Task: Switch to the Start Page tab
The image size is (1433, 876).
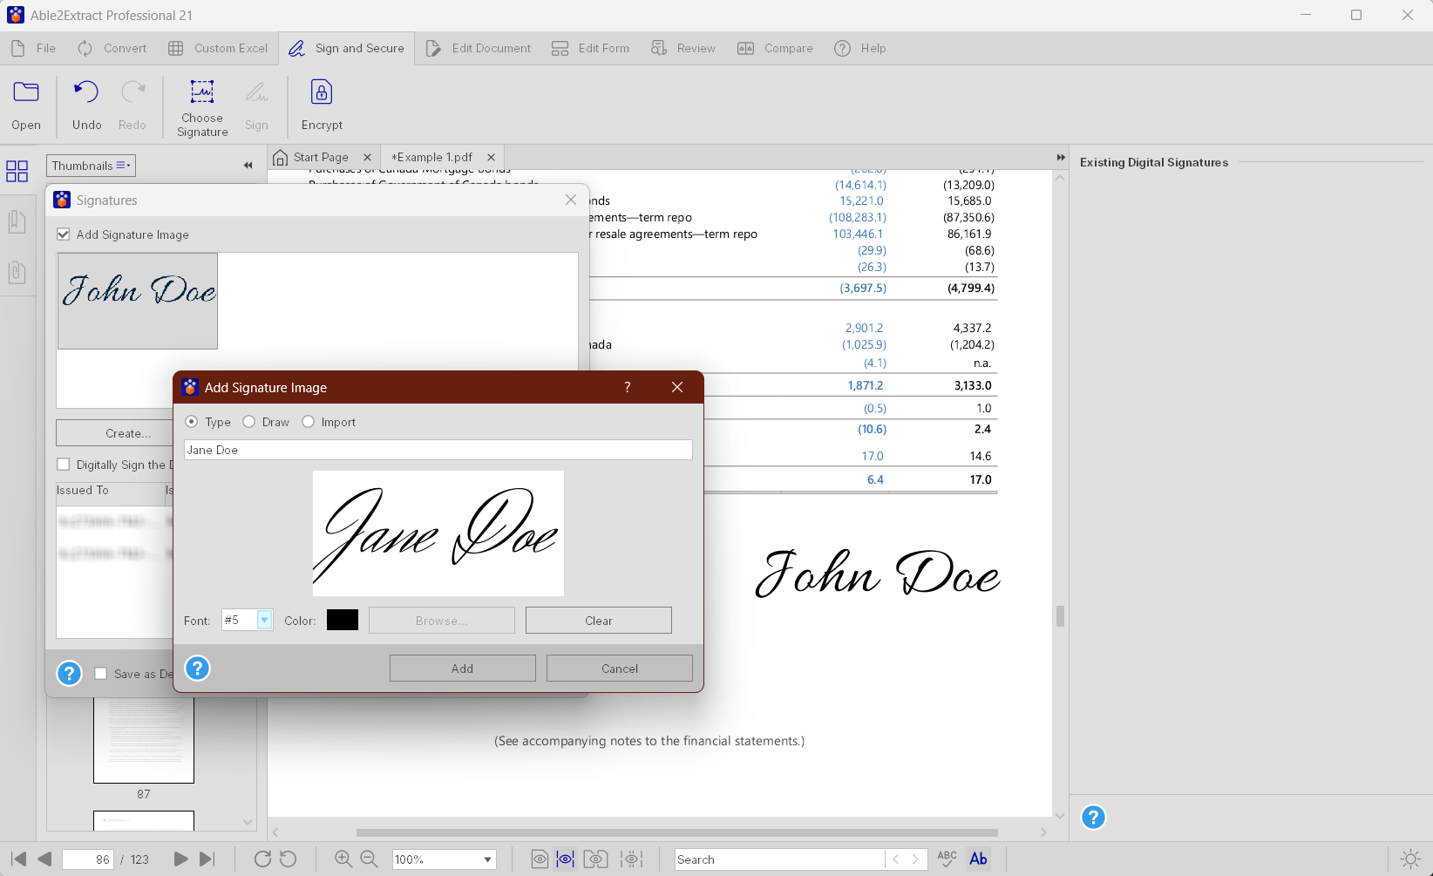Action: [320, 158]
